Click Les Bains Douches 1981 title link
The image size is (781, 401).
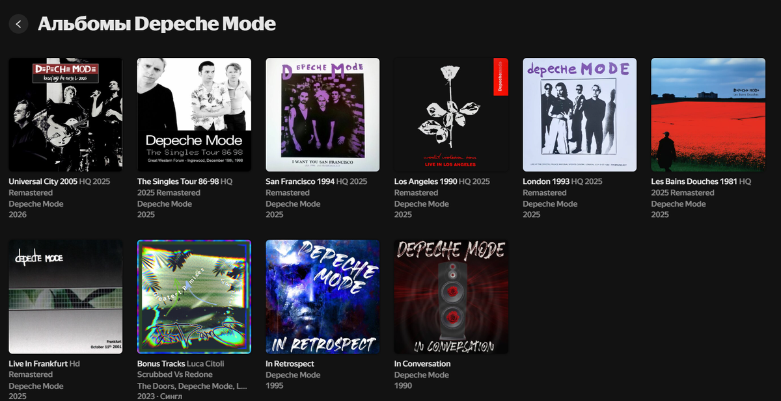tap(694, 181)
